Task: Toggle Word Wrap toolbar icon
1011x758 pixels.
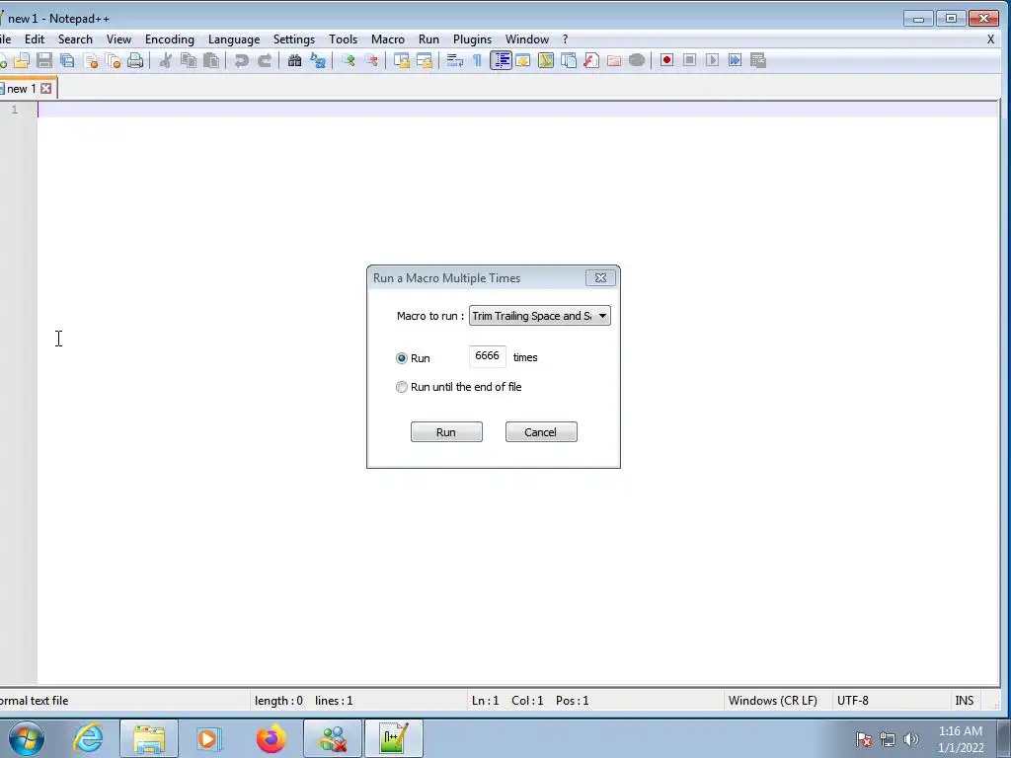Action: [454, 60]
